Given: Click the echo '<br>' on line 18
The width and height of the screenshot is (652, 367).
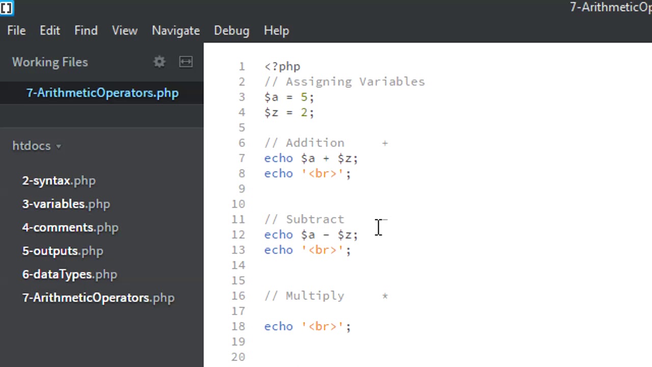Looking at the screenshot, I should pyautogui.click(x=308, y=326).
